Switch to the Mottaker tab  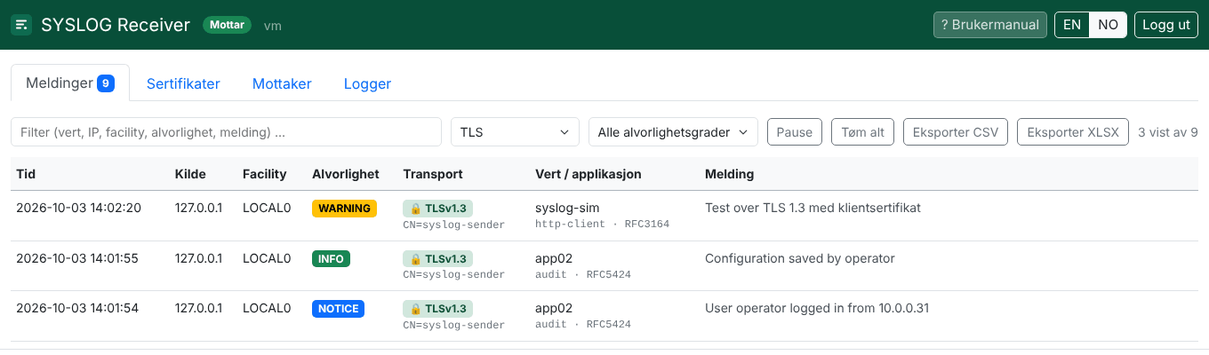pyautogui.click(x=282, y=83)
